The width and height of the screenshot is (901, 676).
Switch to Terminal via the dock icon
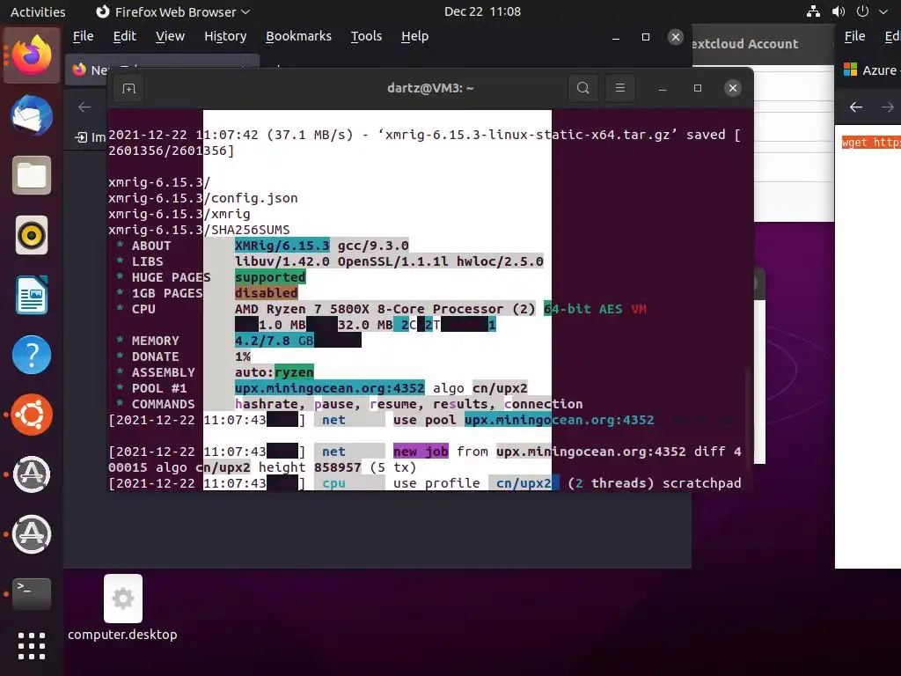point(32,593)
